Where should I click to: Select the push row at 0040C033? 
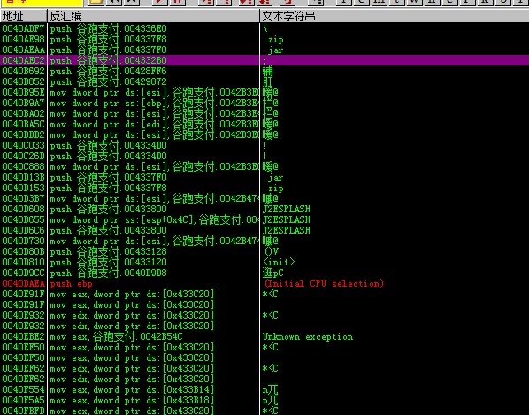coord(264,145)
